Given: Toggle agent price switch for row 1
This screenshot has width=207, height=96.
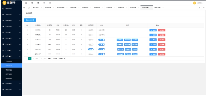Looking at the screenshot, I should (91, 30).
